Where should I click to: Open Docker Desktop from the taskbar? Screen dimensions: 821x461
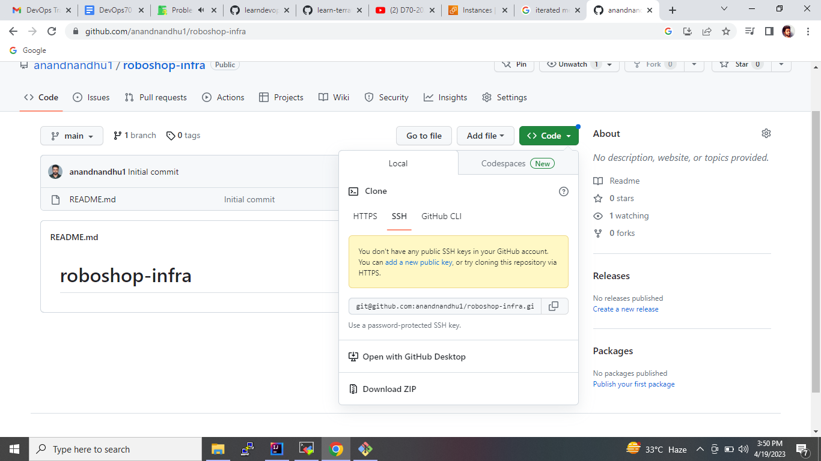[365, 448]
